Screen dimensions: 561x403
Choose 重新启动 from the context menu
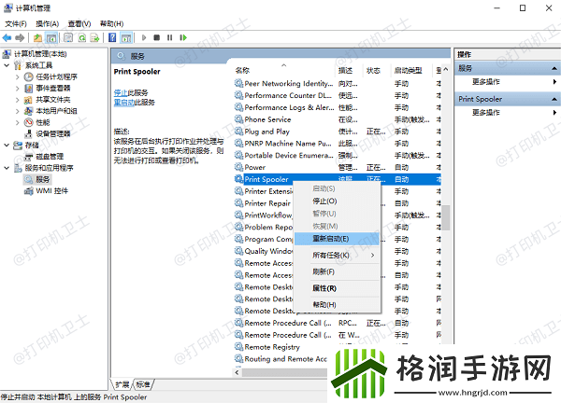click(332, 238)
